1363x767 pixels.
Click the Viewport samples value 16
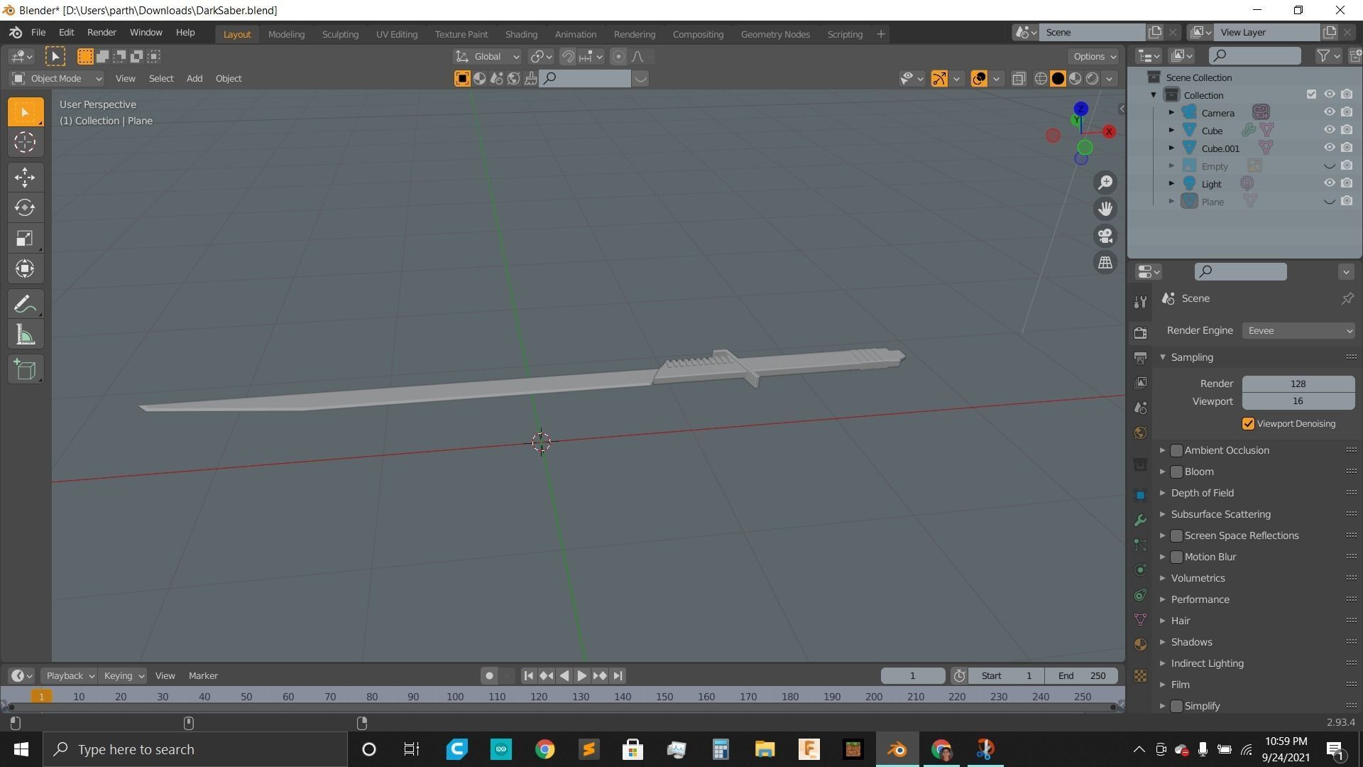pos(1298,402)
